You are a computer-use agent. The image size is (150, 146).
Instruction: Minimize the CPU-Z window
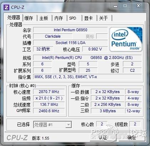115,6
